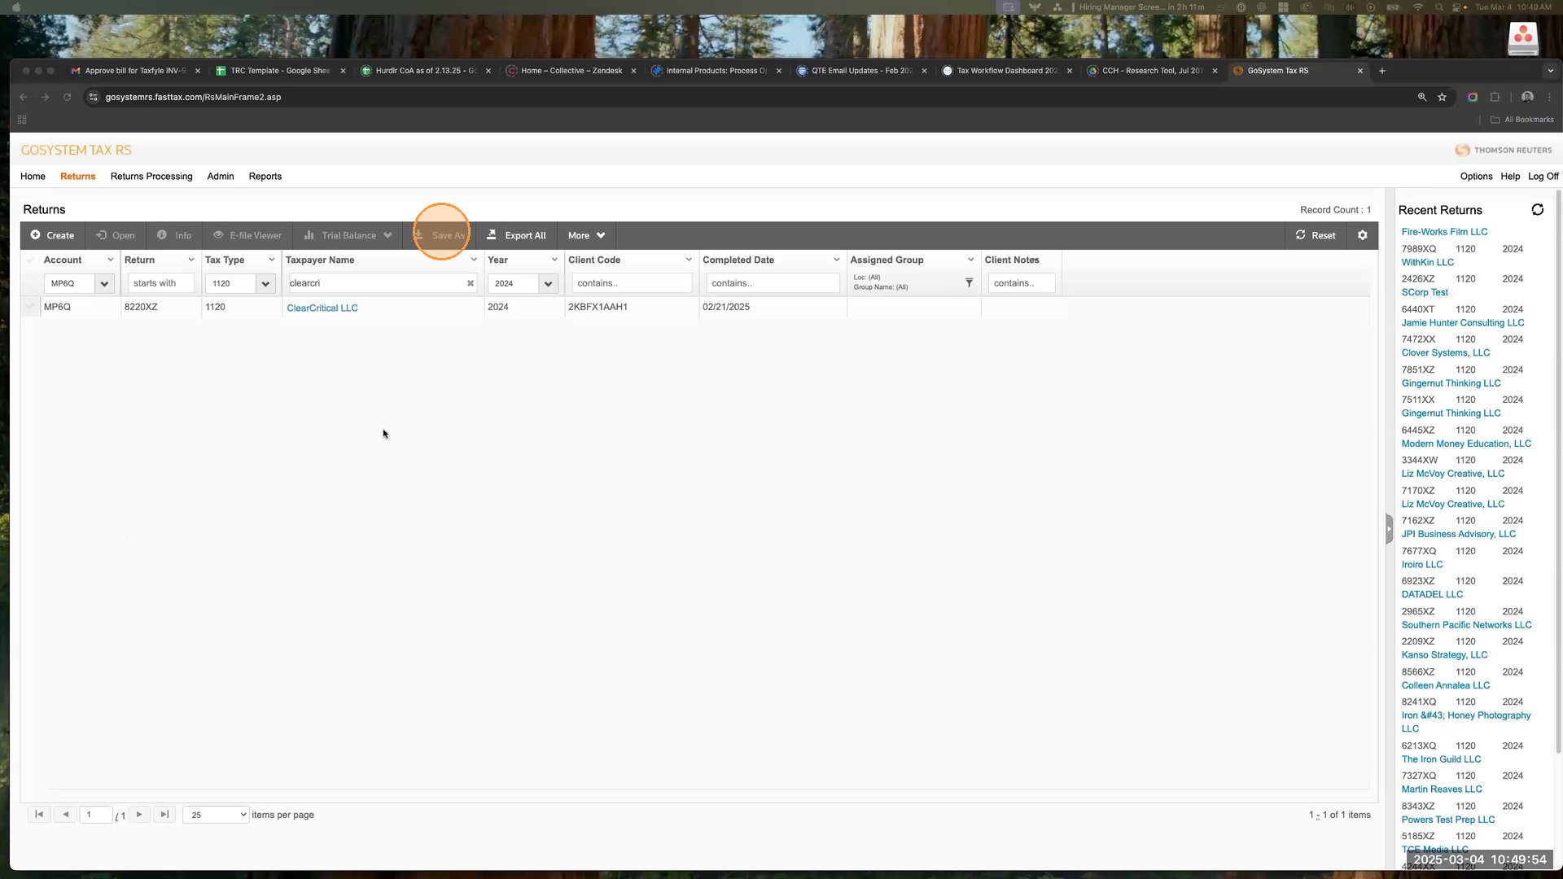
Task: Open grid settings gear icon
Action: click(x=1363, y=235)
